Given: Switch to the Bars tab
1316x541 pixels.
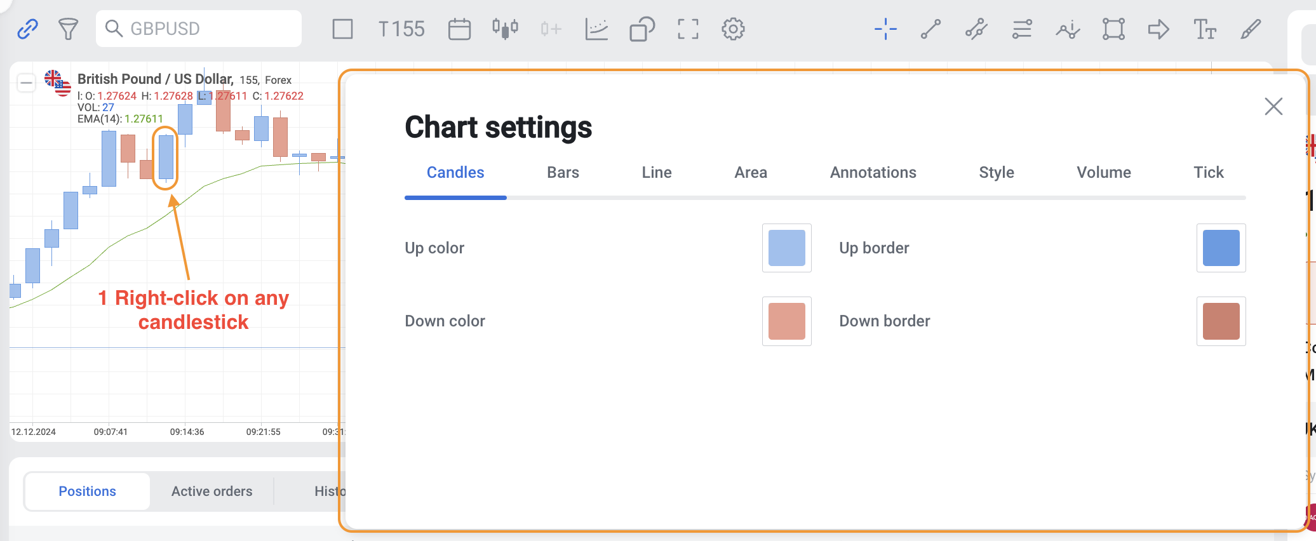Looking at the screenshot, I should [x=563, y=172].
